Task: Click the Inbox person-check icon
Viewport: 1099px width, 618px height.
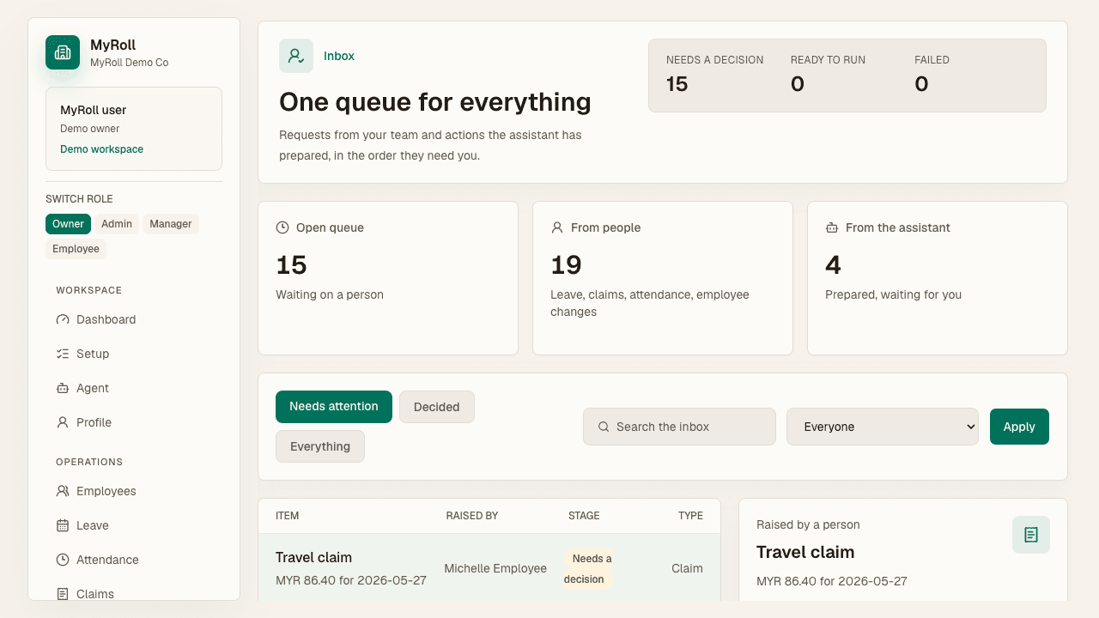Action: [296, 56]
